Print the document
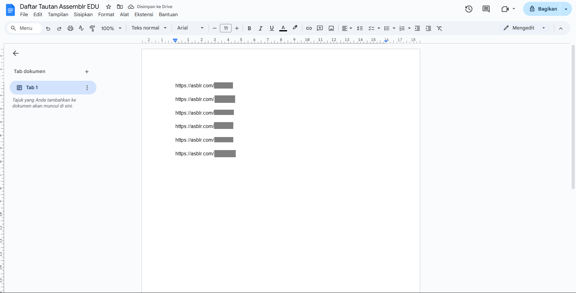The width and height of the screenshot is (576, 293). click(70, 28)
